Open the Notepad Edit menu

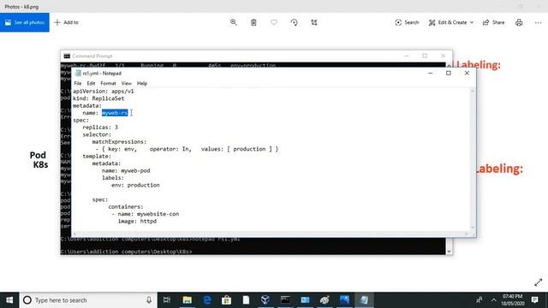tap(91, 84)
